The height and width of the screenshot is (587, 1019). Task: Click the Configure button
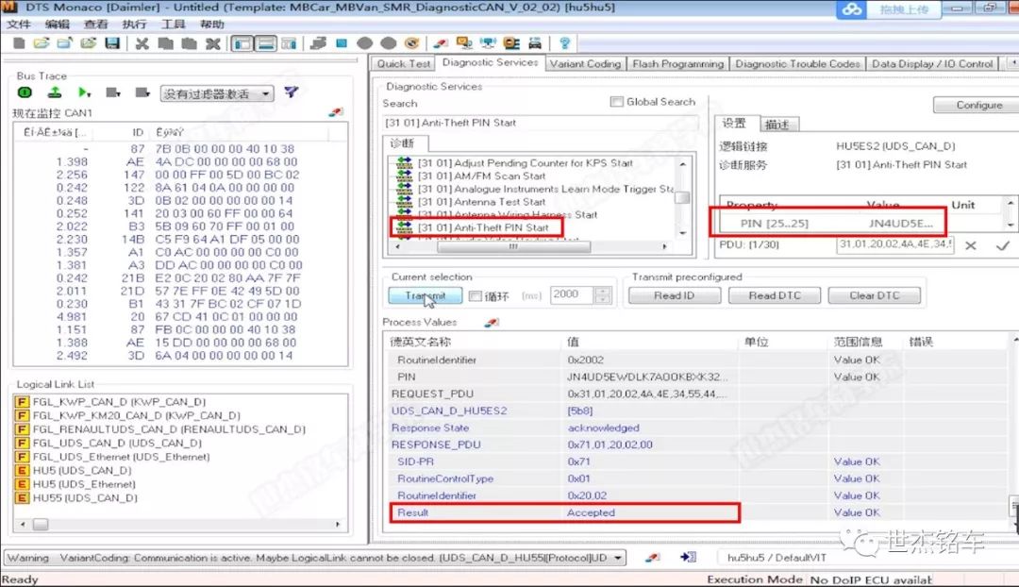978,105
